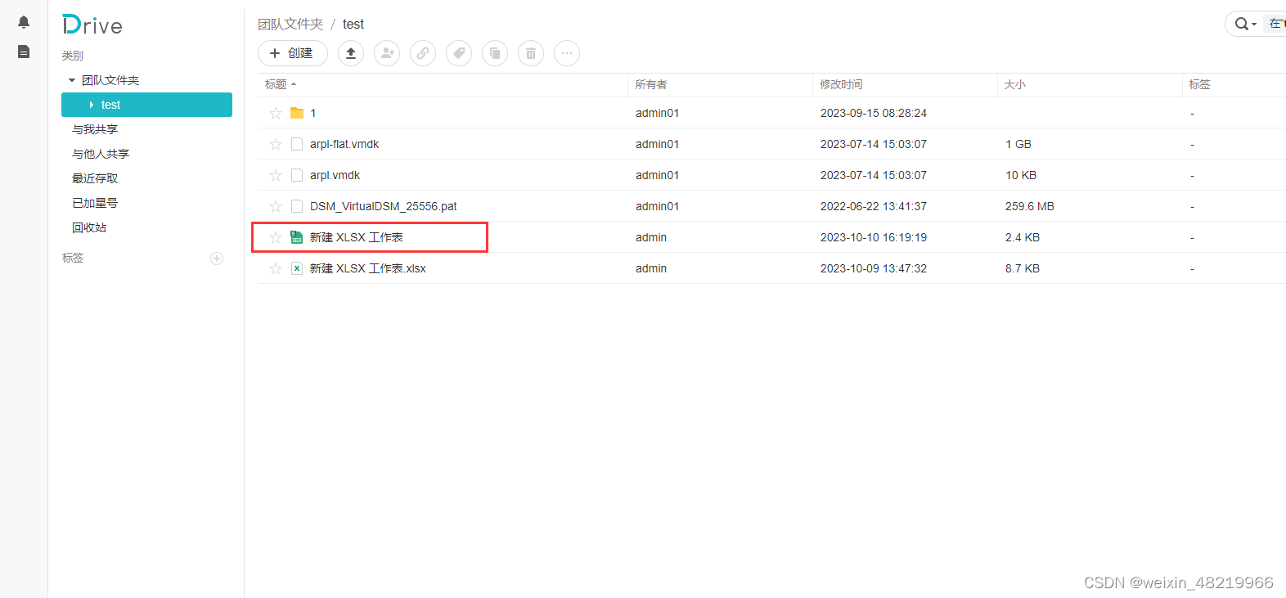This screenshot has width=1286, height=598.
Task: Click the upload icon button
Action: (x=351, y=53)
